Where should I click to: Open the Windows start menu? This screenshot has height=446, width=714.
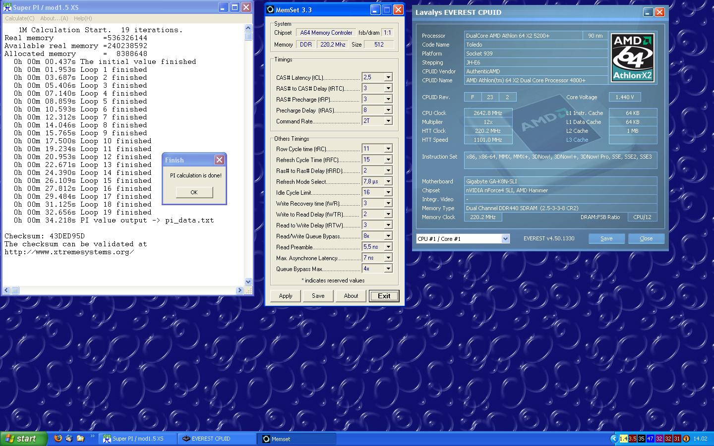24,439
